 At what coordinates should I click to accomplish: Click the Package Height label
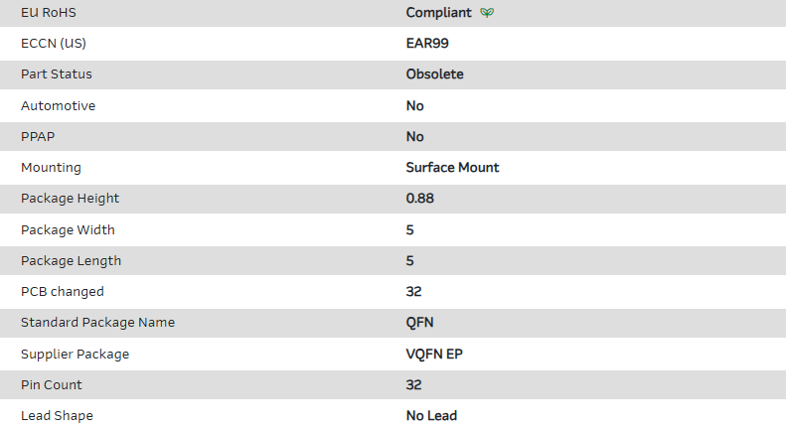pos(70,199)
